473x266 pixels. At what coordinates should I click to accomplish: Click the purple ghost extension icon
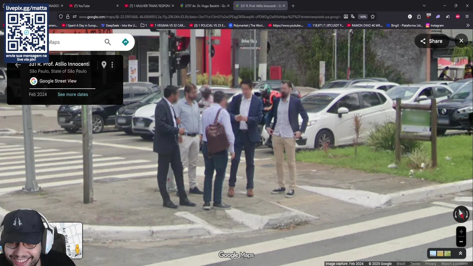[x=438, y=17]
